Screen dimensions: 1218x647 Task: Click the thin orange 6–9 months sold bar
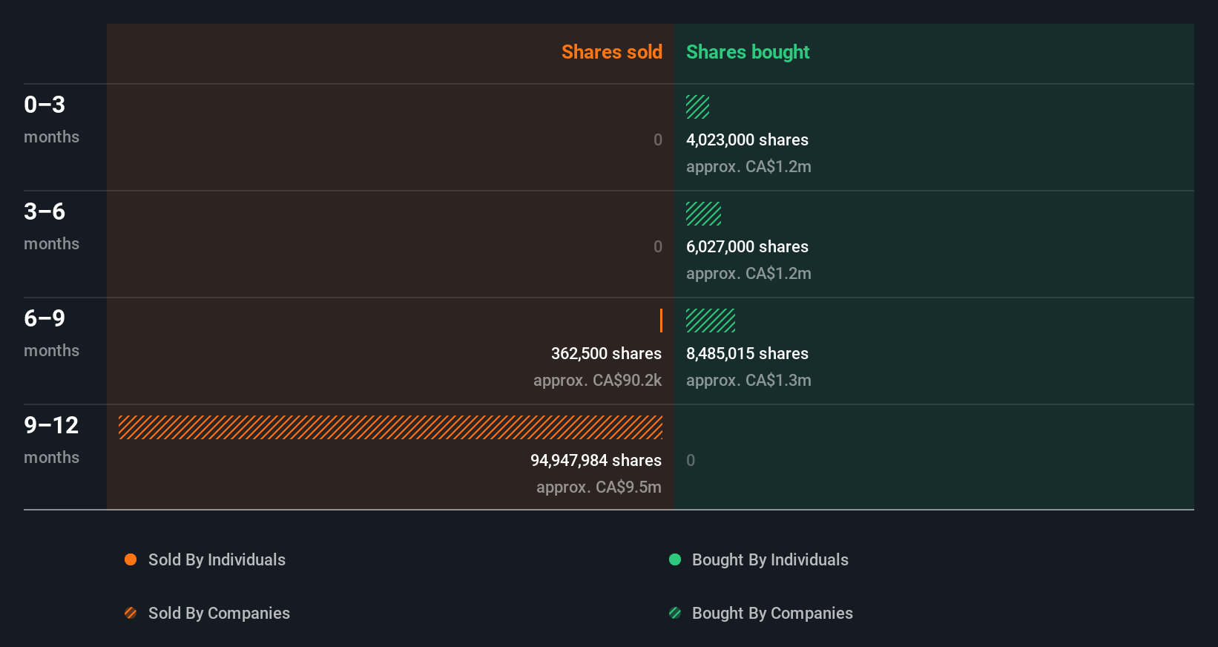661,321
